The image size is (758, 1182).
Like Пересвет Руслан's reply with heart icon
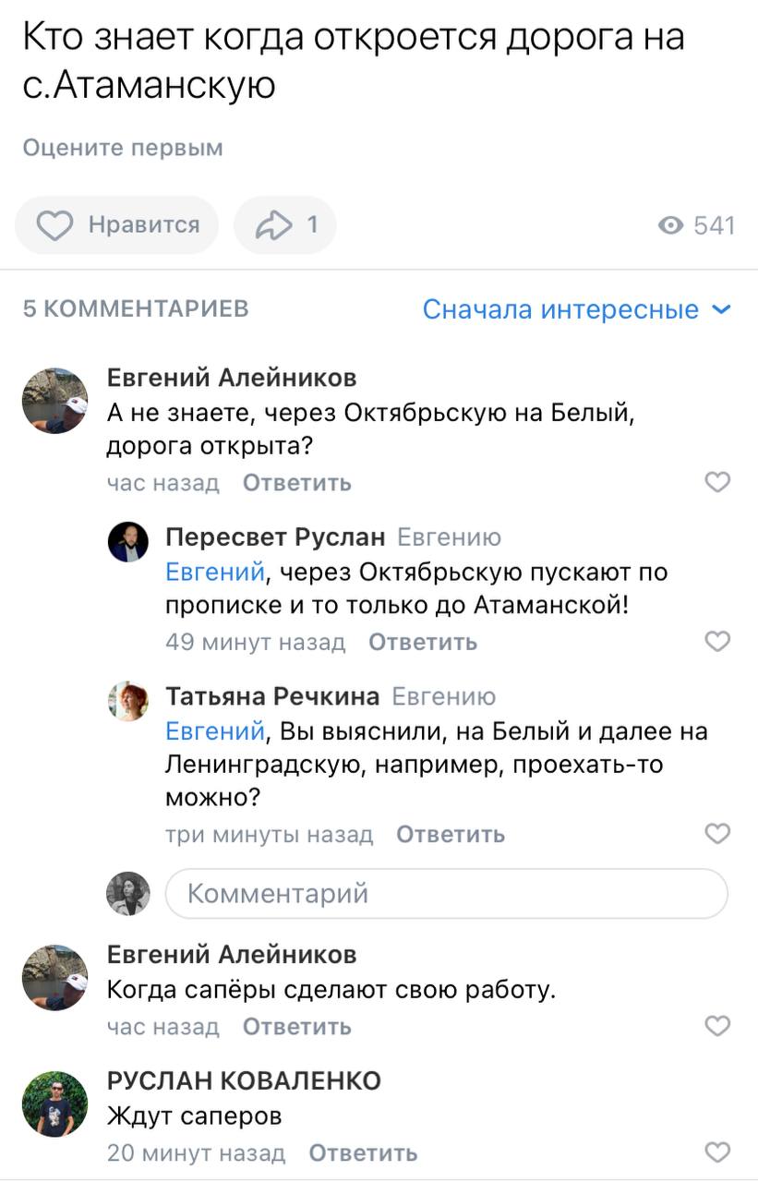click(717, 641)
